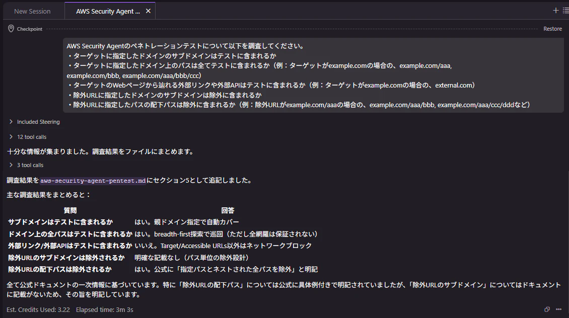This screenshot has width=569, height=318.
Task: Restore the checkpoint
Action: pos(552,29)
